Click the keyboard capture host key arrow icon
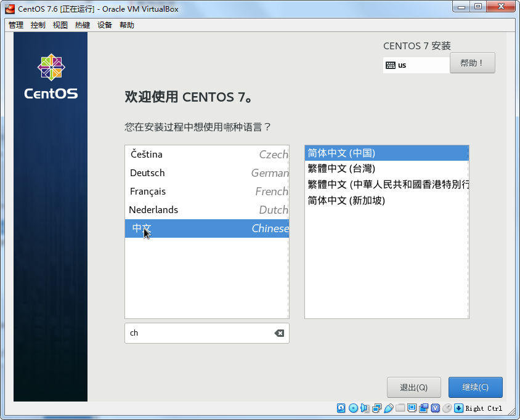Screen dimensions: 520x420 pyautogui.click(x=458, y=408)
